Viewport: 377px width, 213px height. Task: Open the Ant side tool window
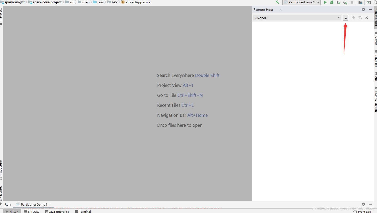tap(375, 76)
